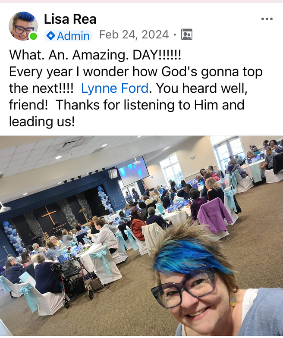Click the Feb 24, 2024 timestamp
The image size is (283, 338).
coord(134,34)
